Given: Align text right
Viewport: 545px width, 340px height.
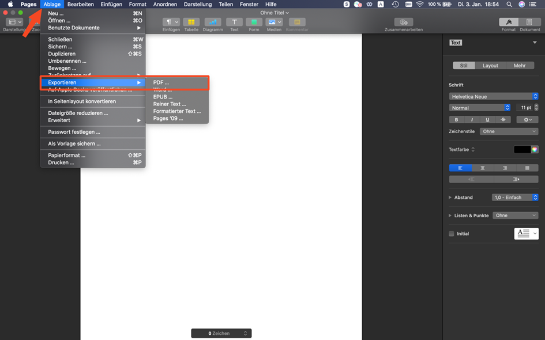Looking at the screenshot, I should (505, 168).
